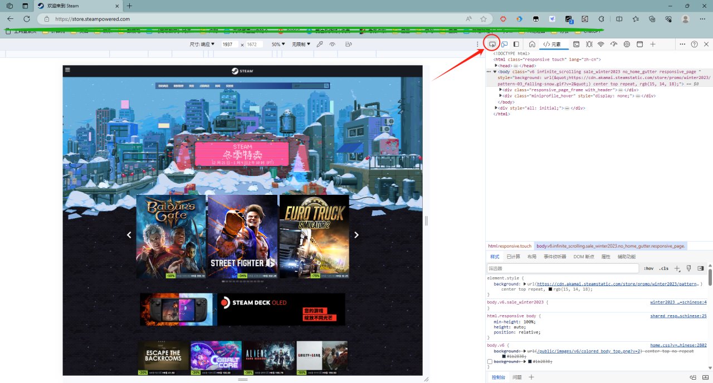Open the 50% zoom level dropdown
The image size is (713, 383).
[x=279, y=44]
